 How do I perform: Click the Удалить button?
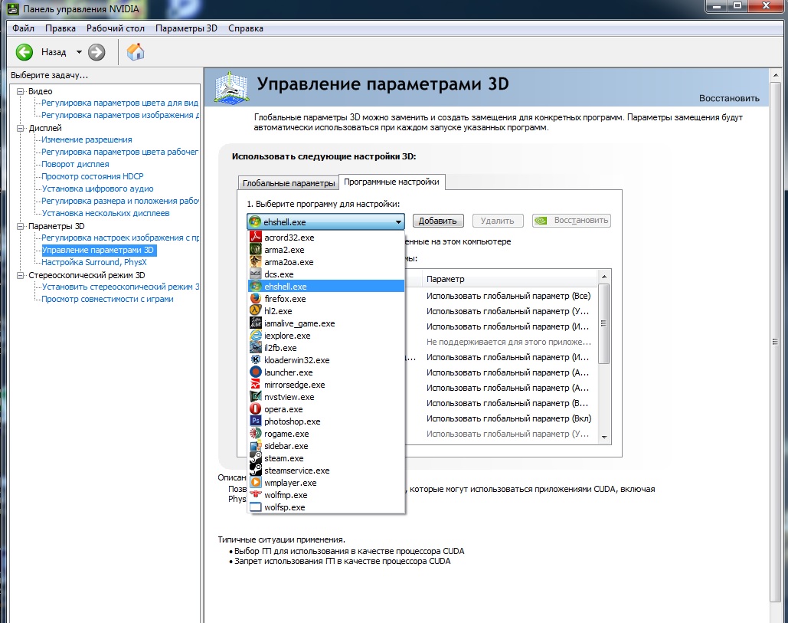[497, 221]
